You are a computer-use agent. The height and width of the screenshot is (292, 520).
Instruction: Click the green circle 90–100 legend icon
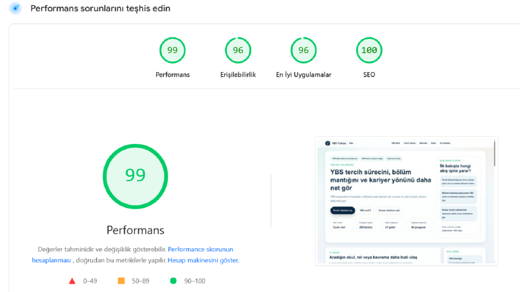click(x=173, y=281)
